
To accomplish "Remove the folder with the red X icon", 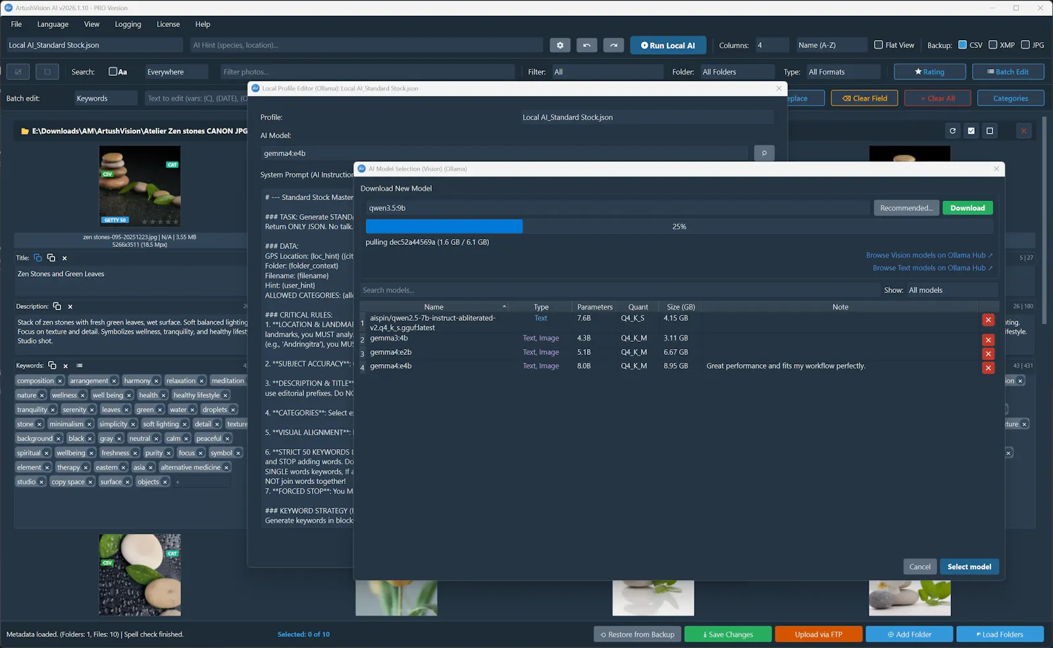I will coord(1024,131).
